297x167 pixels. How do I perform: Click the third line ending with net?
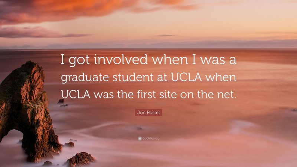[x=149, y=94]
